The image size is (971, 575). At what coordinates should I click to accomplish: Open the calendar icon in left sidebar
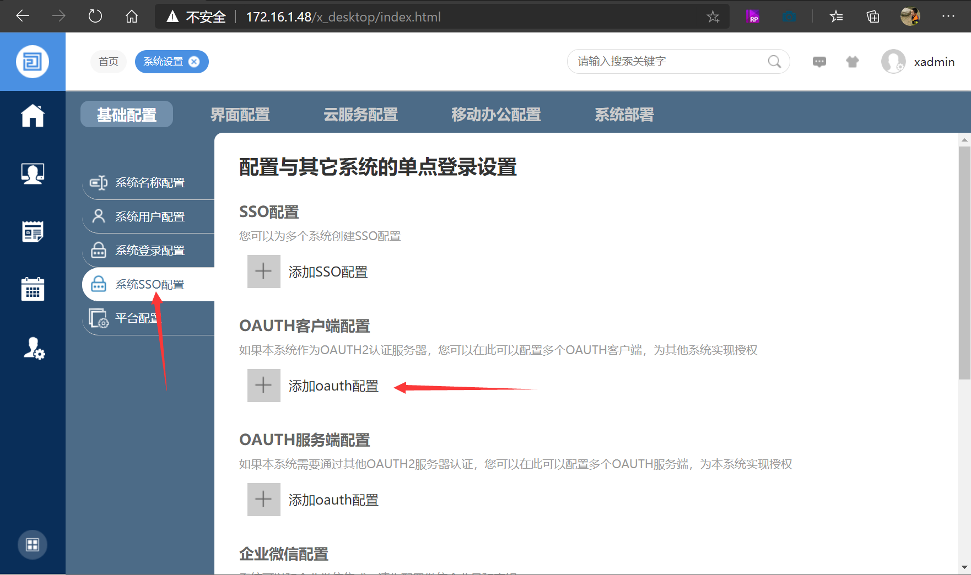click(x=33, y=289)
